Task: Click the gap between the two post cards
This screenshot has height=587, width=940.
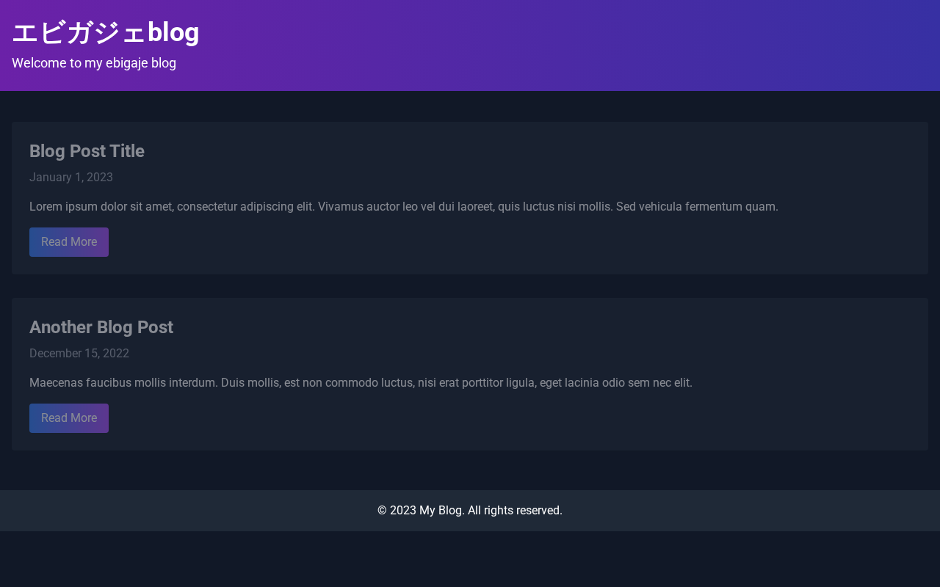Action: [x=470, y=286]
